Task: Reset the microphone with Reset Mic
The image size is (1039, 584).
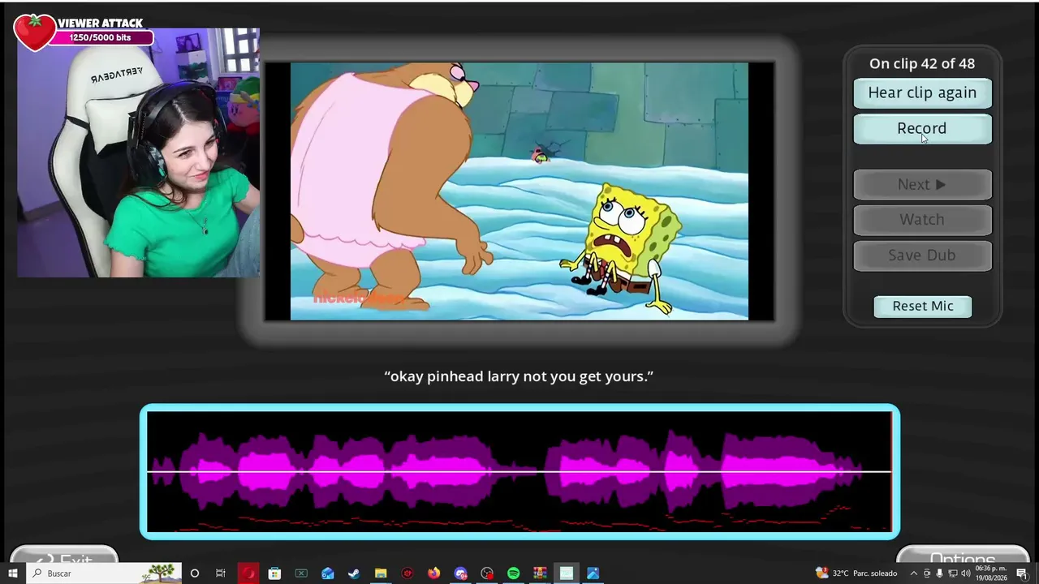Action: coord(923,306)
